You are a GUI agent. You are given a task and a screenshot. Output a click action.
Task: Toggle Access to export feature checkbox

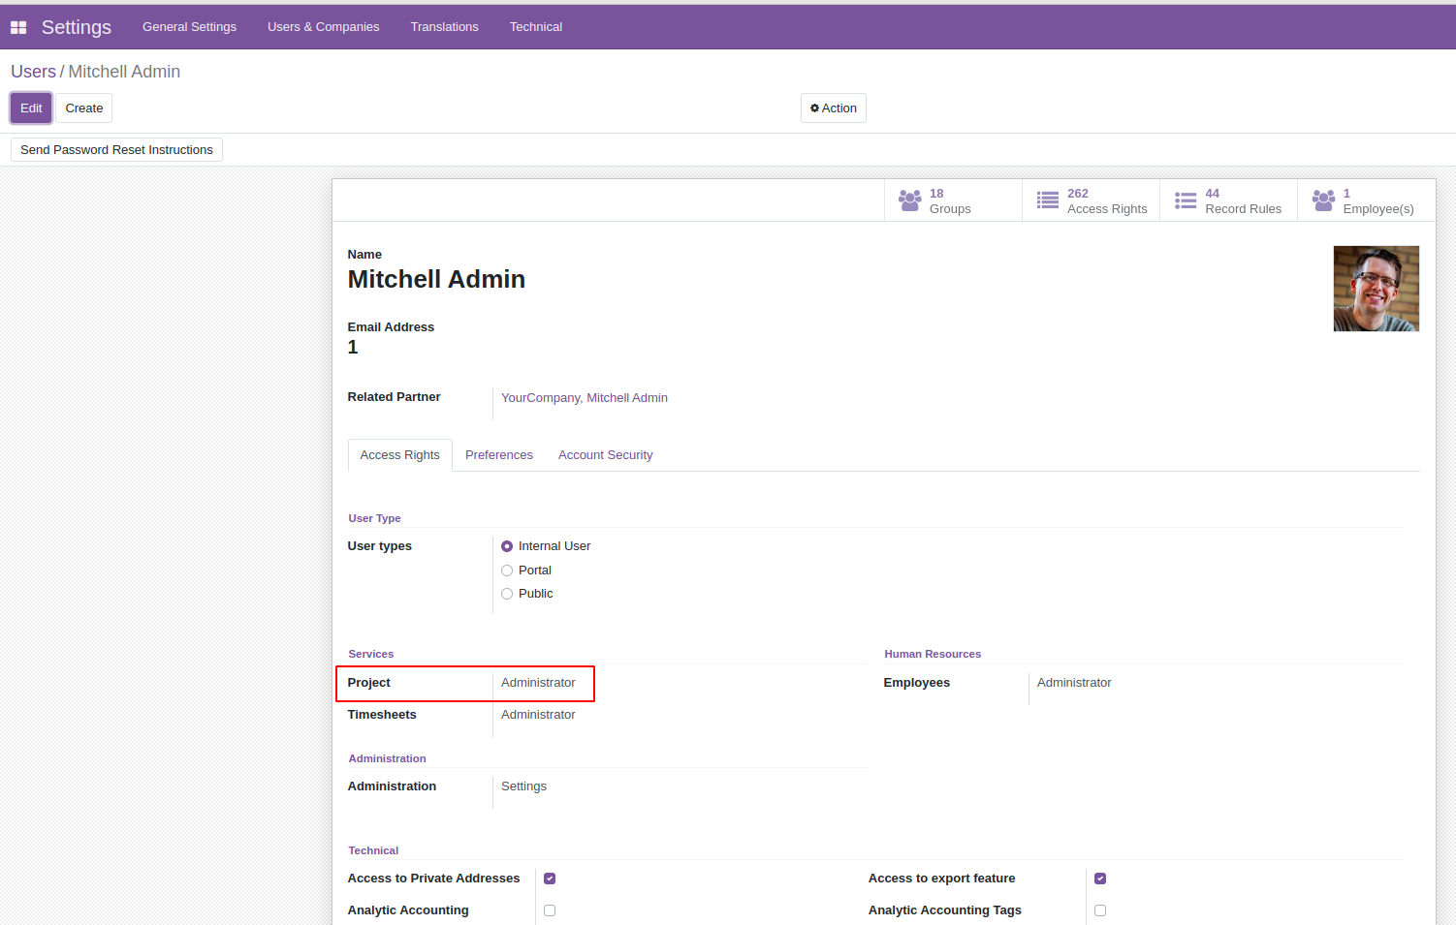1100,879
